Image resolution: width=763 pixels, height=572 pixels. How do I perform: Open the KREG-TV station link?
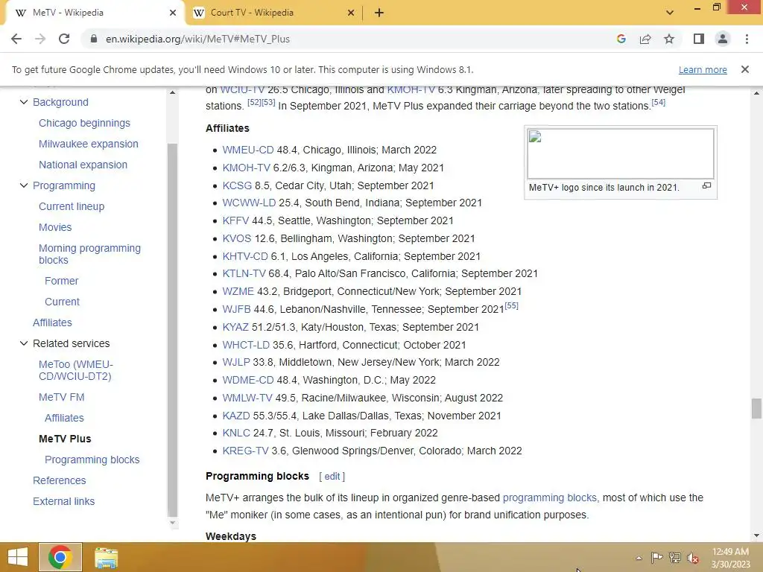(245, 451)
